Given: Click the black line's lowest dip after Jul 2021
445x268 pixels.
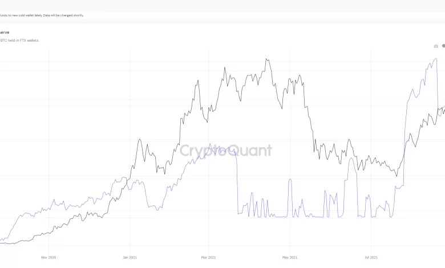Looking at the screenshot, I should tap(397, 176).
